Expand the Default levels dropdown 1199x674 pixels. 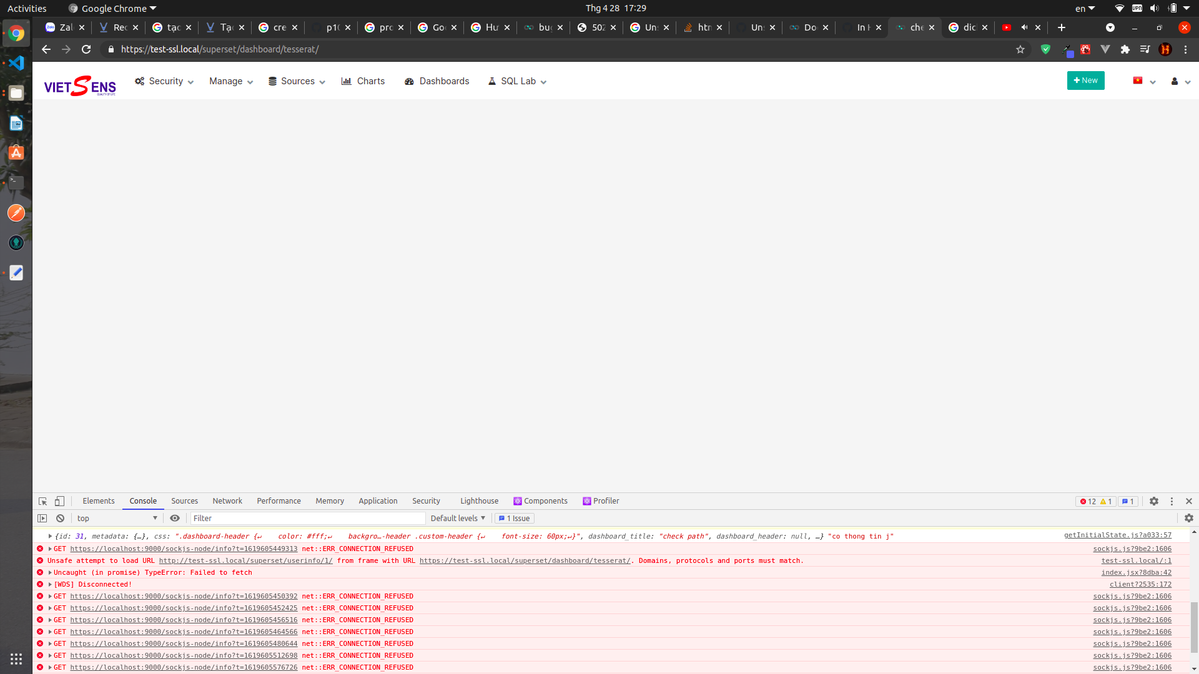click(458, 518)
